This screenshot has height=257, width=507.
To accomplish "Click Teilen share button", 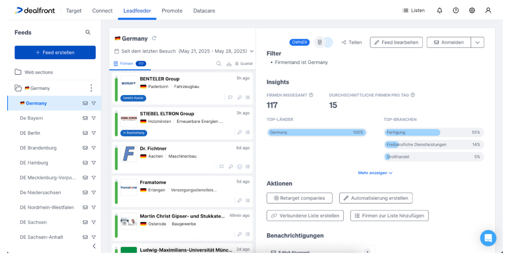I will [x=352, y=42].
